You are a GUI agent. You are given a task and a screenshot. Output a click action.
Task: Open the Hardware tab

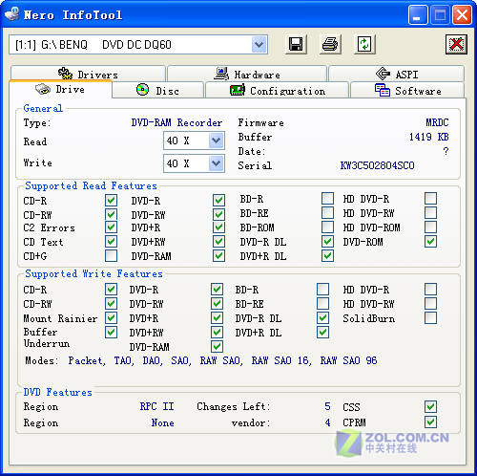coord(247,74)
